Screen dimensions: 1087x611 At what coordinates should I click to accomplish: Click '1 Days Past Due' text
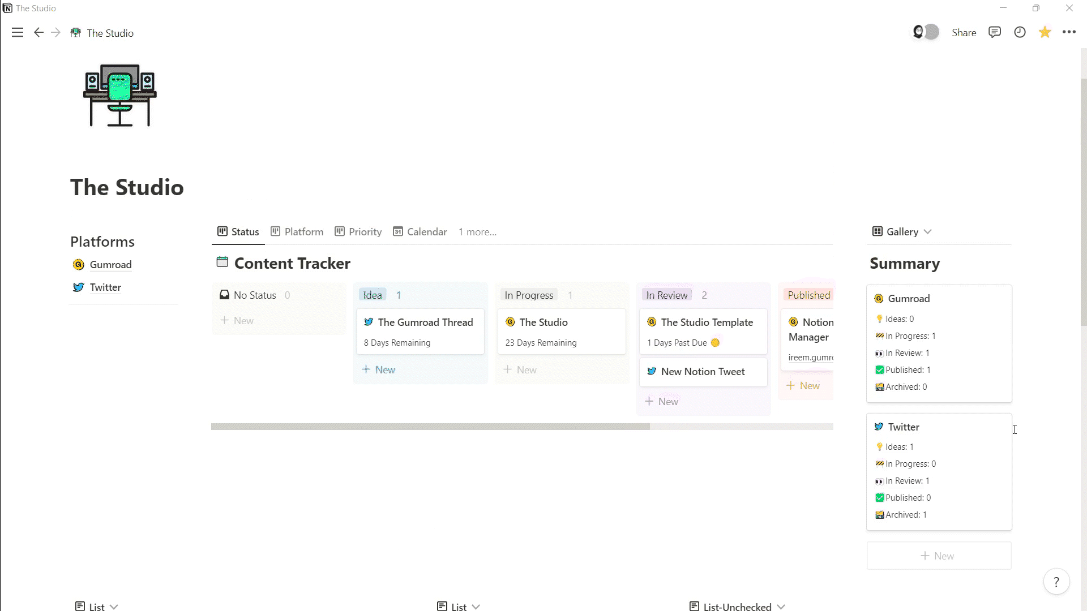(x=677, y=343)
